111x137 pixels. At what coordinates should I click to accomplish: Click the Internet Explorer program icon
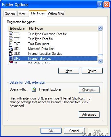[34, 89]
